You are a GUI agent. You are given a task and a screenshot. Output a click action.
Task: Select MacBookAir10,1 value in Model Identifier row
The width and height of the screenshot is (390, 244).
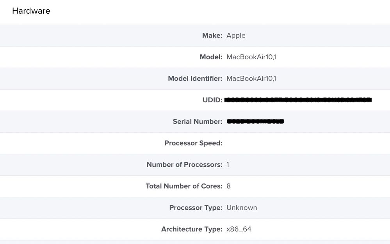point(251,78)
